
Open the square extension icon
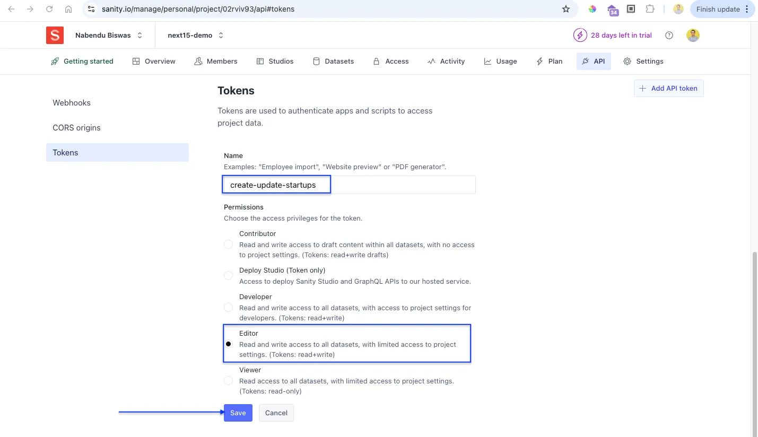click(631, 9)
